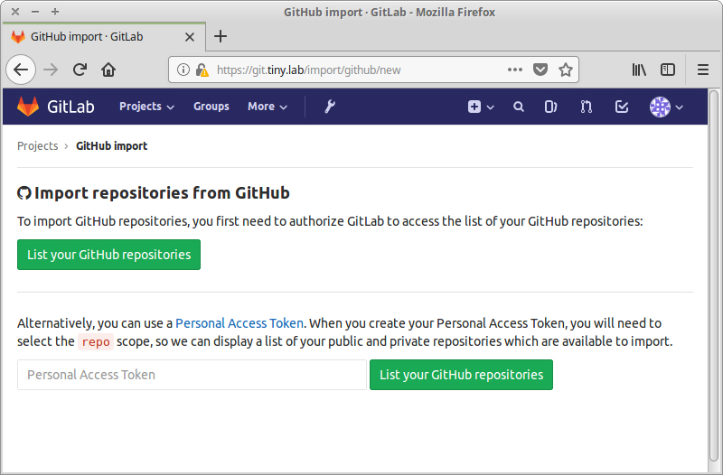Click the padlock security warning icon
Viewport: 723px width, 475px height.
click(x=202, y=70)
